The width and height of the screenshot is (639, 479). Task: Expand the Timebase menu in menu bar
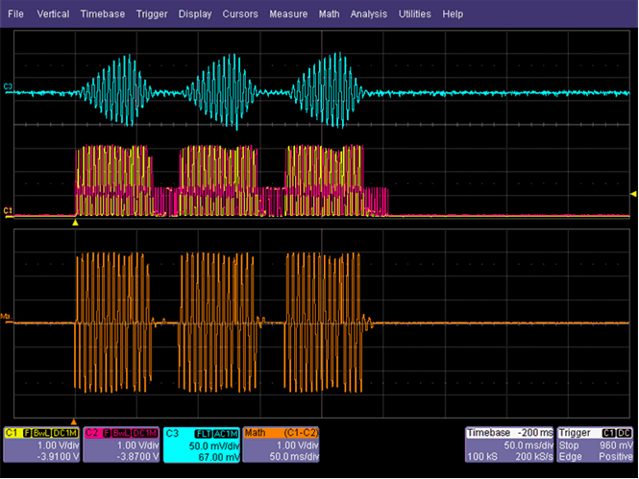click(103, 14)
